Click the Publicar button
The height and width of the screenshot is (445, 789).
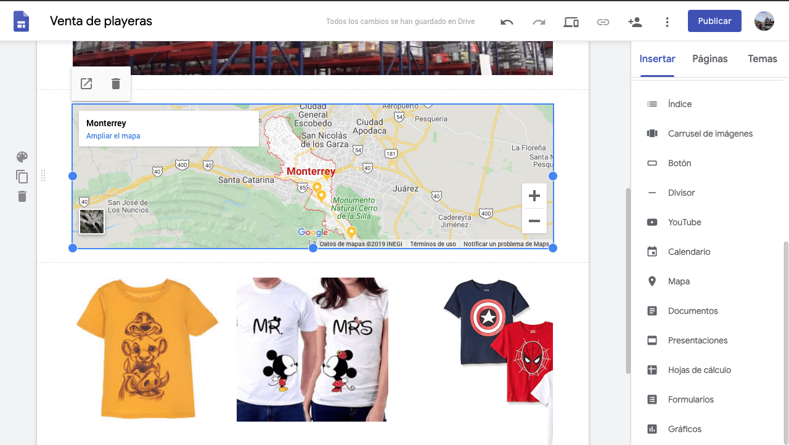714,21
